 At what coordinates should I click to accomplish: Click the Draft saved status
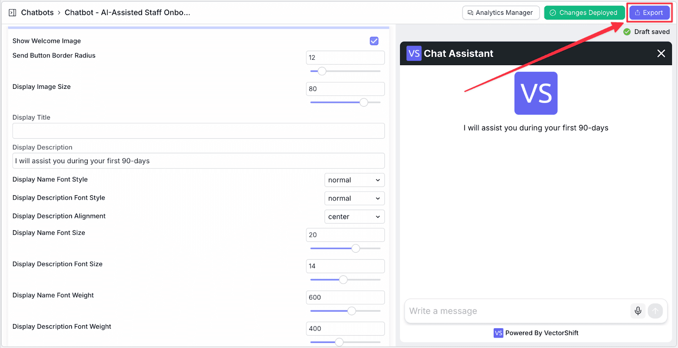tap(647, 32)
